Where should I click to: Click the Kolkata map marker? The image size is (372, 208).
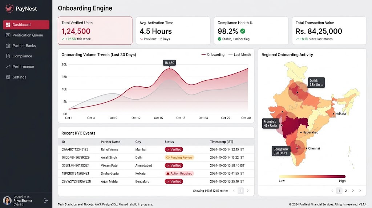point(333,114)
